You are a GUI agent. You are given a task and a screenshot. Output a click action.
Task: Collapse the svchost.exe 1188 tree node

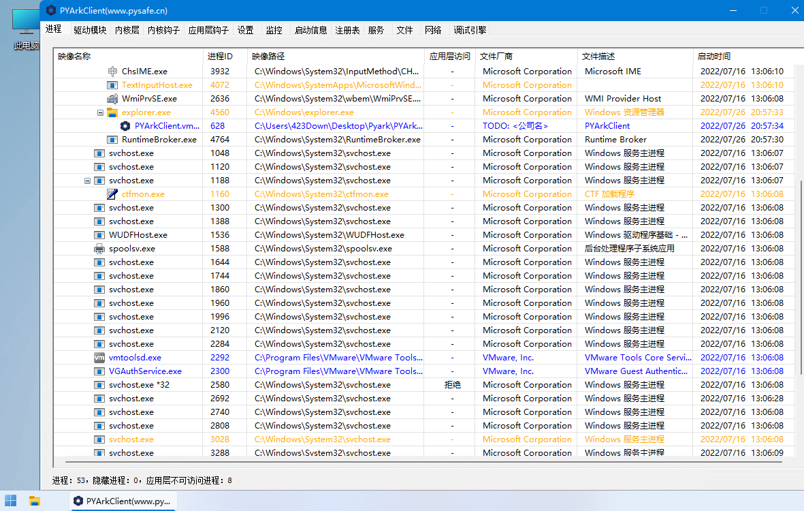[87, 181]
